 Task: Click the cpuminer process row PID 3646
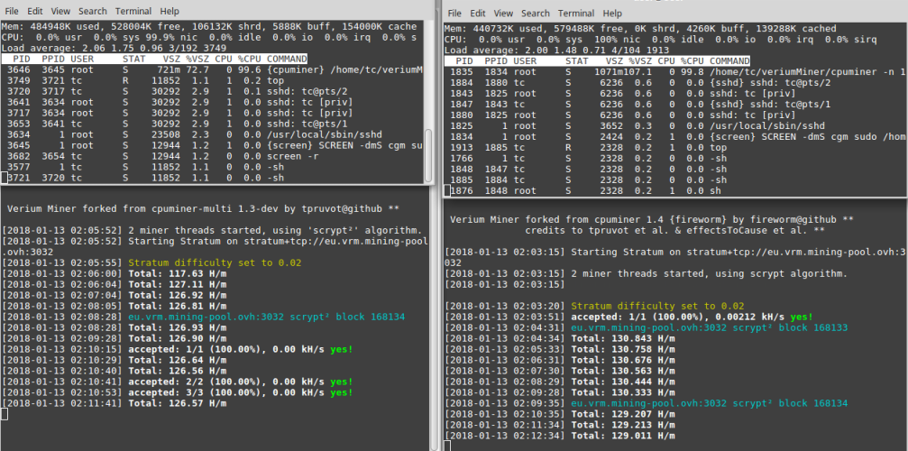point(213,69)
